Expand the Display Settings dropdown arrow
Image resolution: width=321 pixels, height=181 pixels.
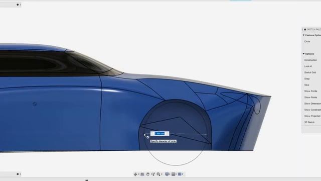tap(170, 174)
